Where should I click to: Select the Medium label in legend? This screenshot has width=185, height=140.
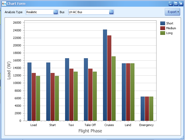[x=171, y=28]
